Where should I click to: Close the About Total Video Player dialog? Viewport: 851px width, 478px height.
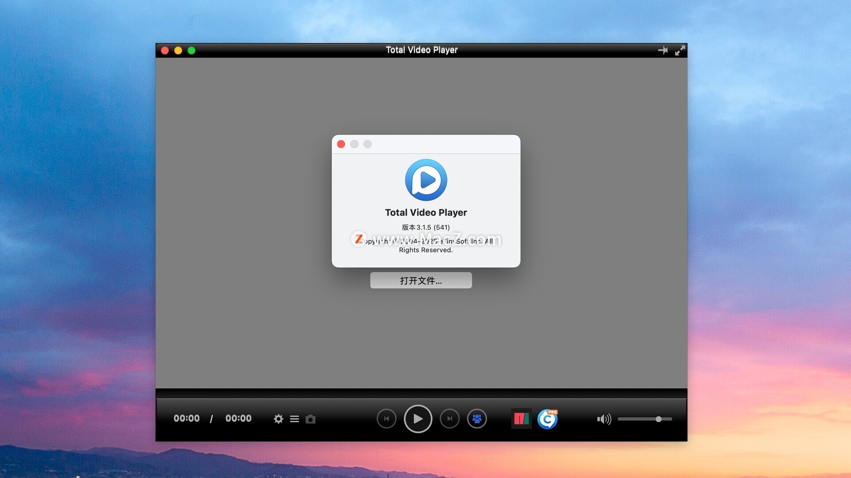click(341, 144)
